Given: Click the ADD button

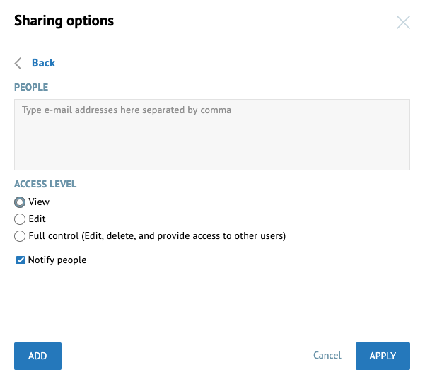Looking at the screenshot, I should point(37,356).
